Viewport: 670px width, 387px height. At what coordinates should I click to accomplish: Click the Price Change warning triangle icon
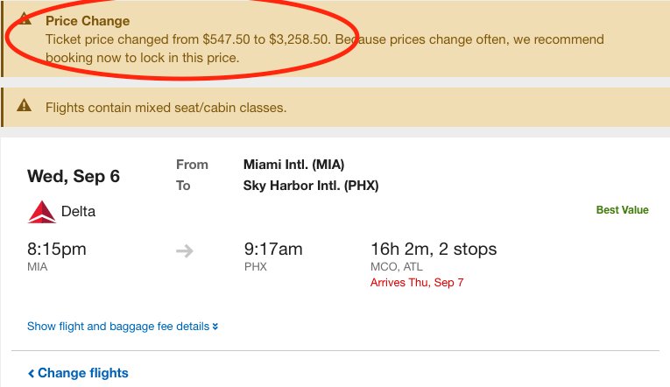[x=25, y=19]
